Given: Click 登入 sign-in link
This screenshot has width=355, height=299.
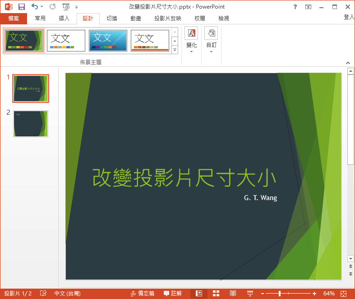Looking at the screenshot, I should coord(349,17).
